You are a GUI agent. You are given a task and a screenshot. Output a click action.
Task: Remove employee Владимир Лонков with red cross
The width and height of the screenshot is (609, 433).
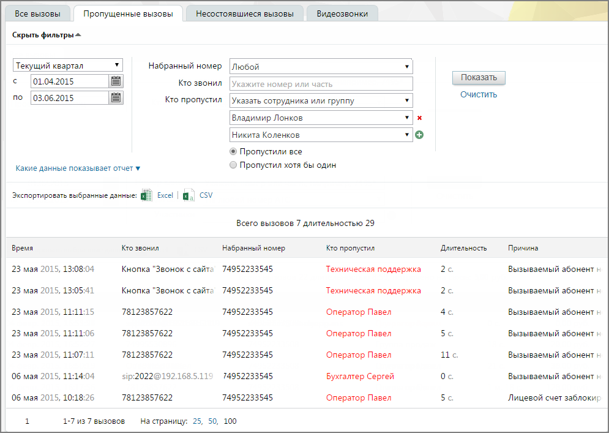click(x=419, y=118)
